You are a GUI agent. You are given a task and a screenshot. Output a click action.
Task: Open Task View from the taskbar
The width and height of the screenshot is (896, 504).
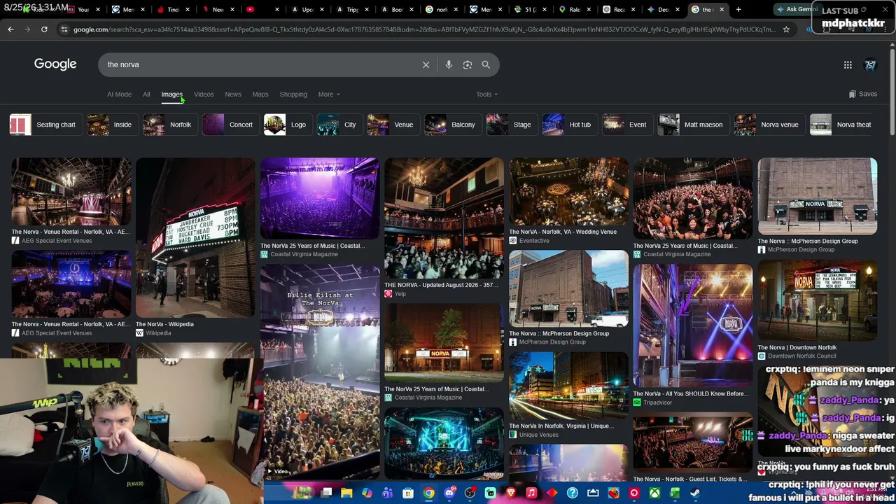(x=326, y=493)
